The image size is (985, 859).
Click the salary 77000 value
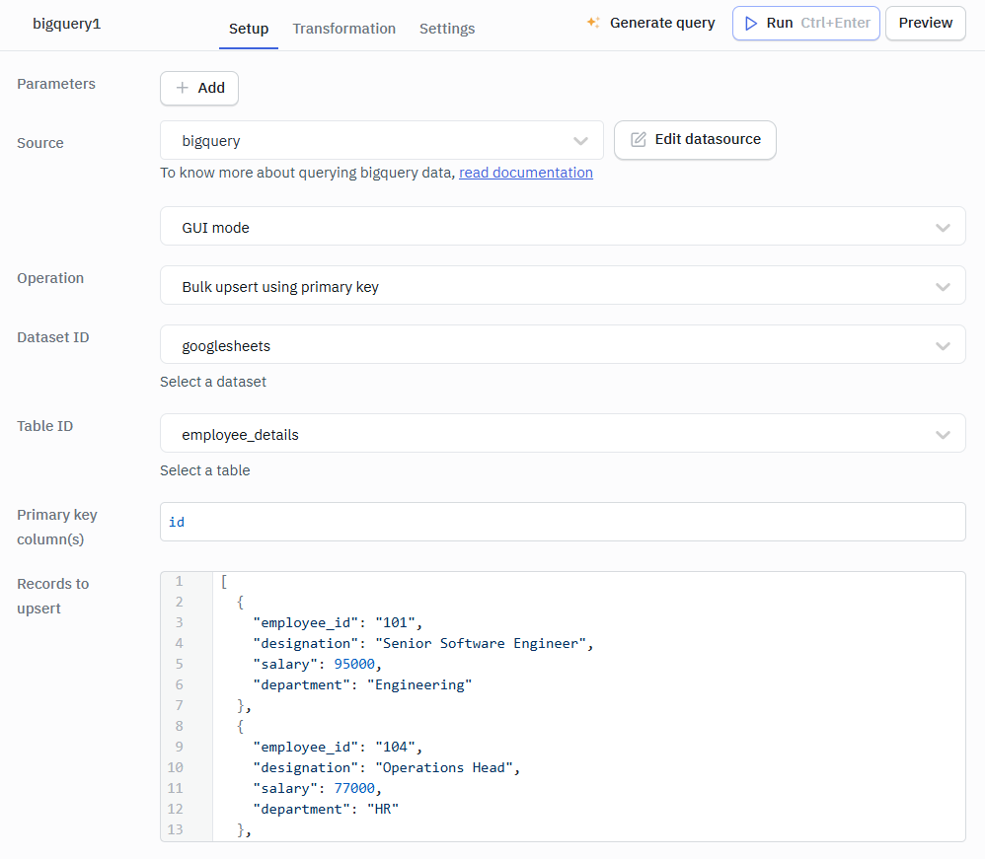(354, 788)
